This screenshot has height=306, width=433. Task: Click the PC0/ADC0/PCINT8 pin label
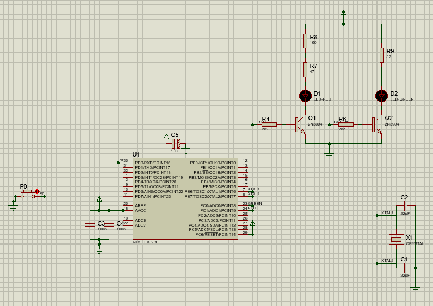point(218,206)
